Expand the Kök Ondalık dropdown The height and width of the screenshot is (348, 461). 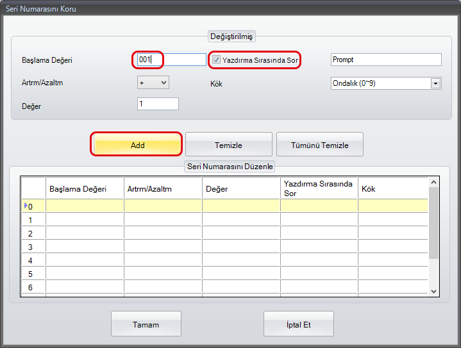(x=436, y=83)
